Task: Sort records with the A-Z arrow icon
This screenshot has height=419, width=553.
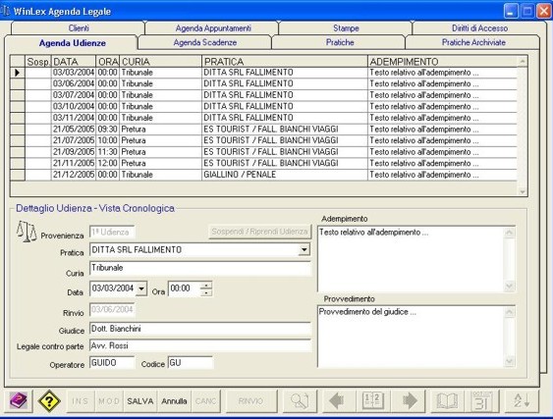Action: [522, 401]
